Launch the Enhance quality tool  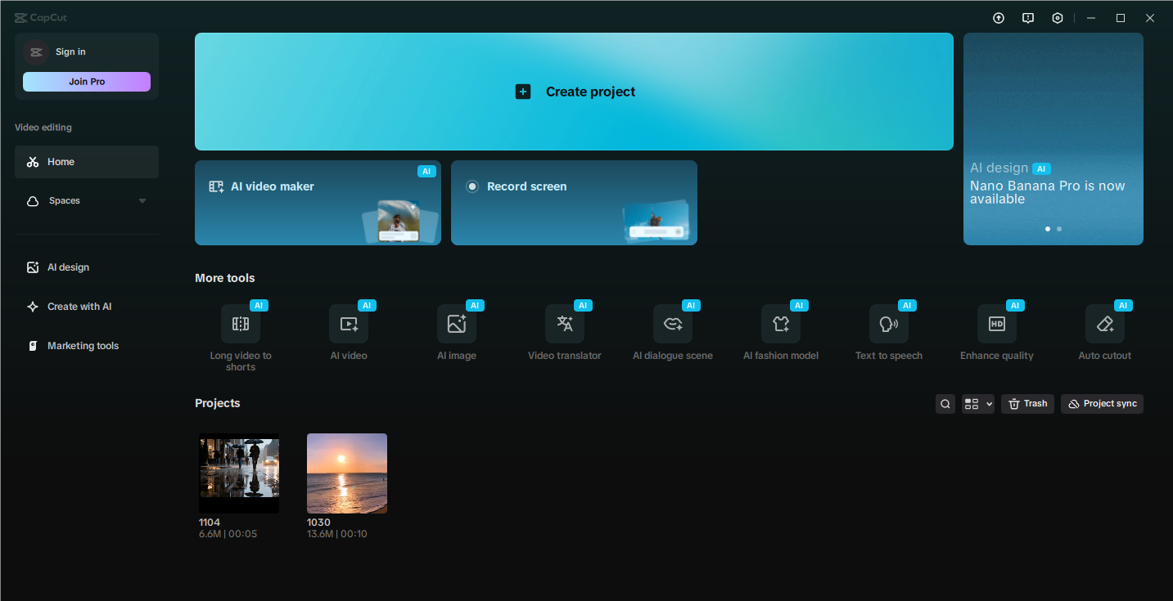click(x=996, y=329)
